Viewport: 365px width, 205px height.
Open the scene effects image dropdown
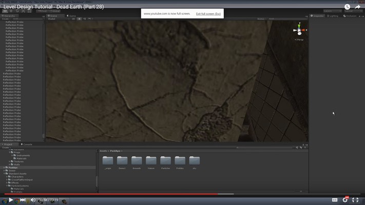coord(90,19)
